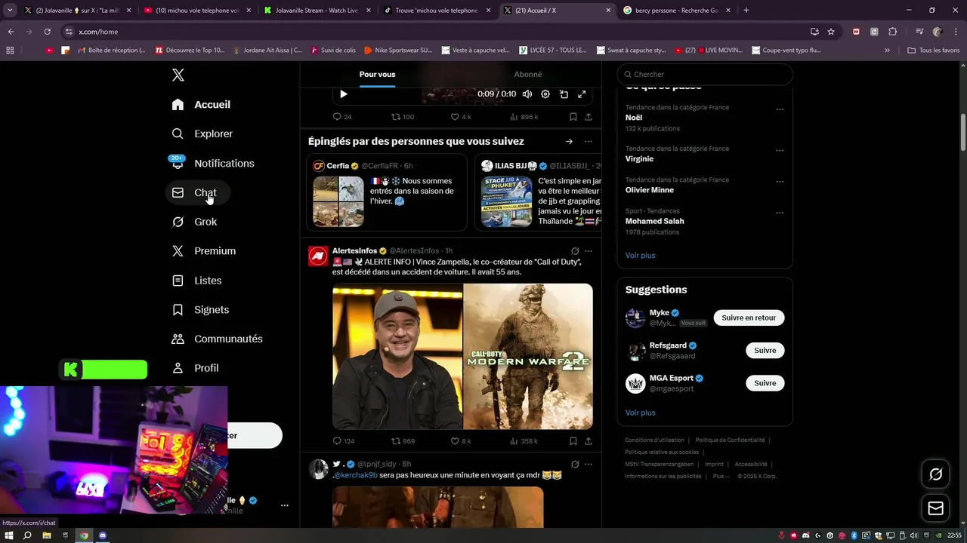The width and height of the screenshot is (967, 543).
Task: Bookmark this page with star icon
Action: 831,32
